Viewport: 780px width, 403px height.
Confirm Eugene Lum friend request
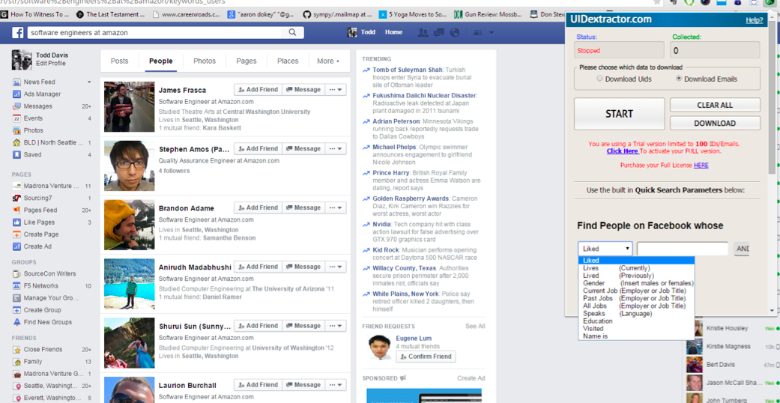[426, 357]
